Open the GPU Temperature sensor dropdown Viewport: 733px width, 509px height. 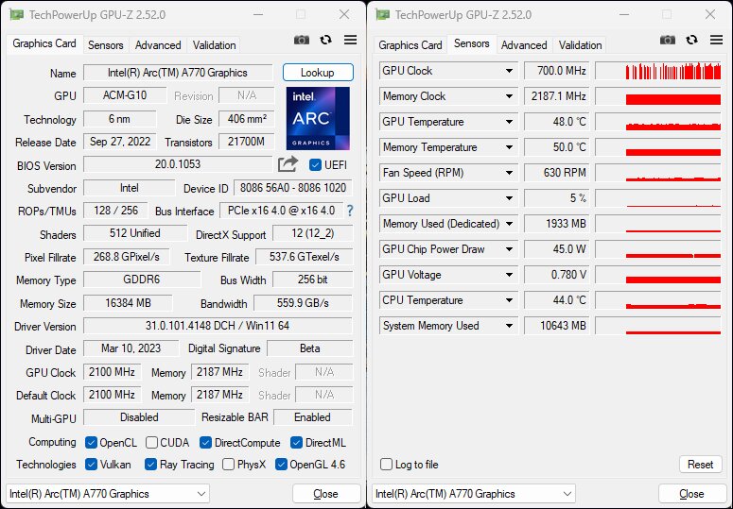pos(509,122)
